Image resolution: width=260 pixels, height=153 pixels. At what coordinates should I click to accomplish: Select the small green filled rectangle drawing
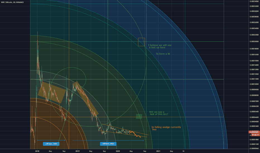(x=139, y=117)
